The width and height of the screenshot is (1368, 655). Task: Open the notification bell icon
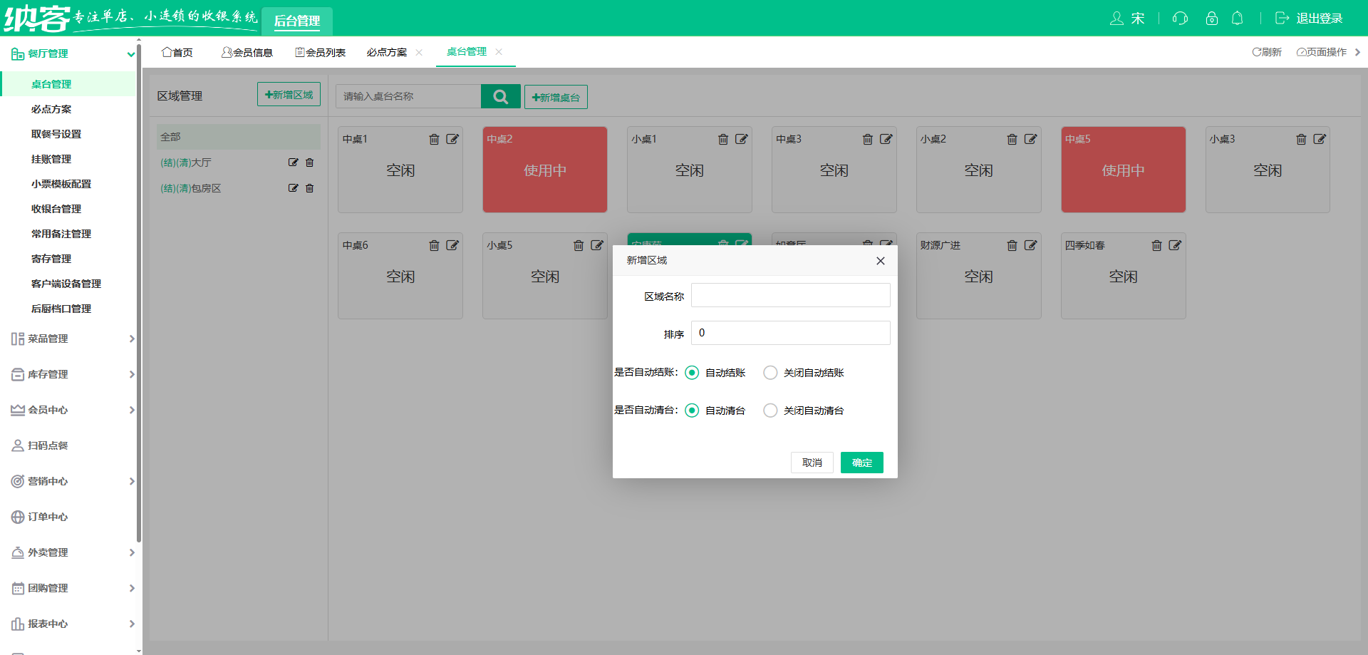(1238, 19)
